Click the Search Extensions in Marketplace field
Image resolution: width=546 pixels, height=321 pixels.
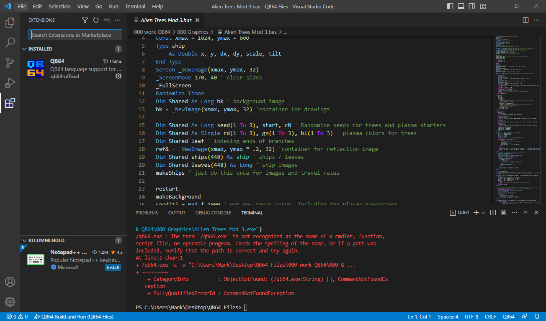(75, 35)
